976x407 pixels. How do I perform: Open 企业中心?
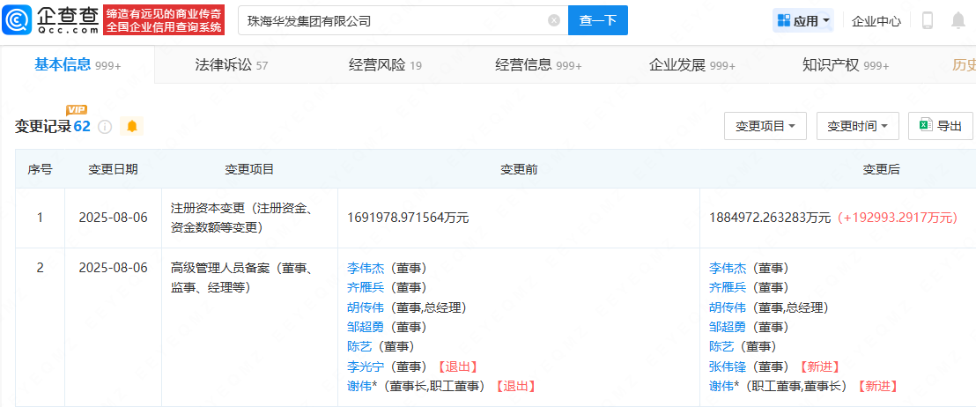coord(876,21)
